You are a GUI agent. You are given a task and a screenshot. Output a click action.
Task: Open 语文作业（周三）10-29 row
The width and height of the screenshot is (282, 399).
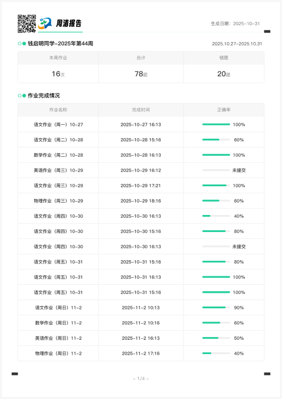pyautogui.click(x=141, y=186)
